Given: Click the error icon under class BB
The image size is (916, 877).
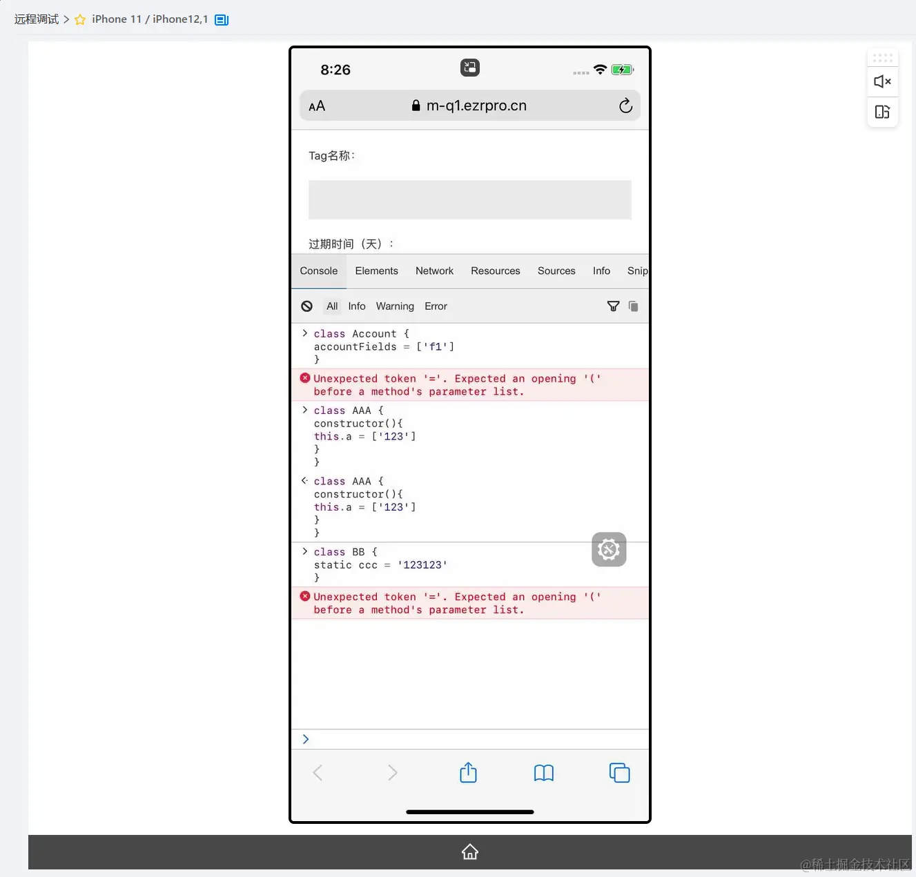Looking at the screenshot, I should [x=305, y=596].
